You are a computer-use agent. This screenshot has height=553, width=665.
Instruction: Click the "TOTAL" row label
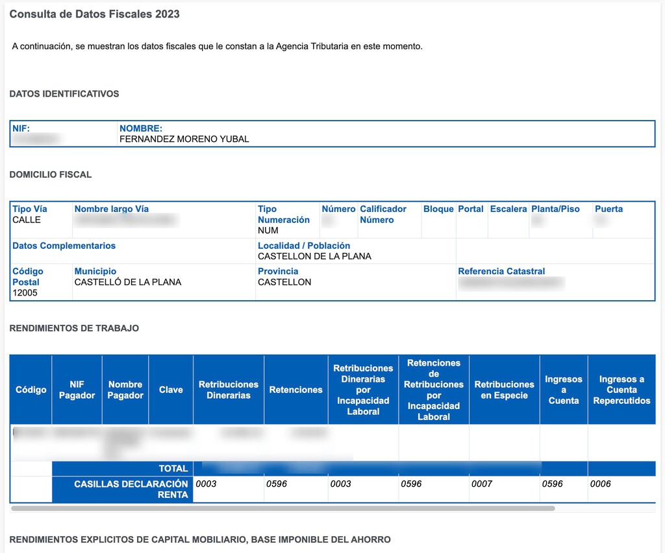point(173,469)
